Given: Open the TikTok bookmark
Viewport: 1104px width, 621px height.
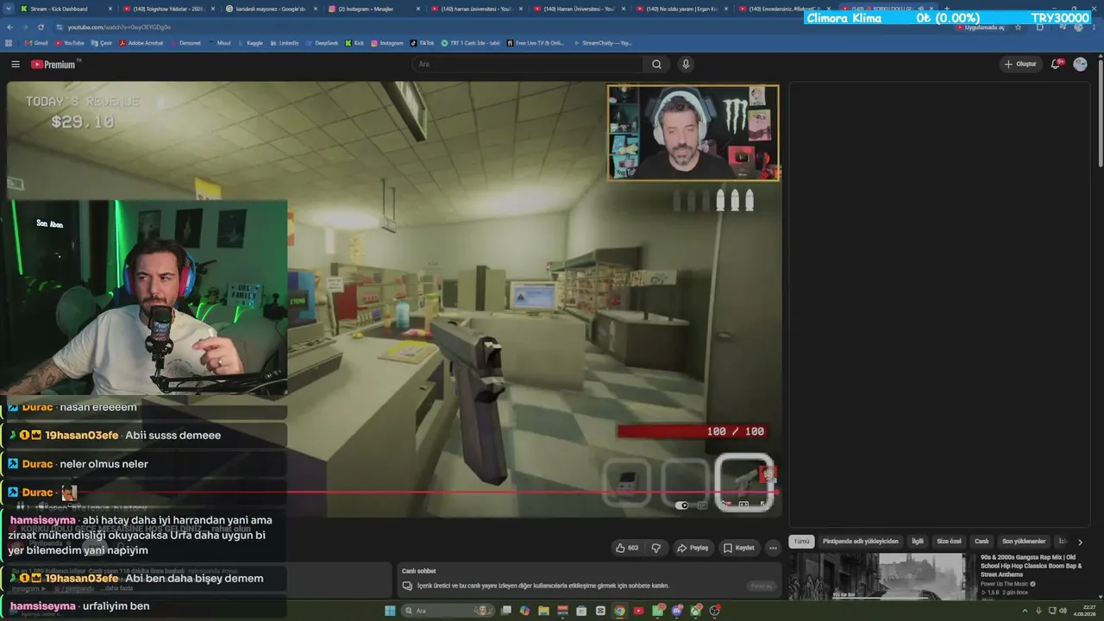Looking at the screenshot, I should 423,42.
